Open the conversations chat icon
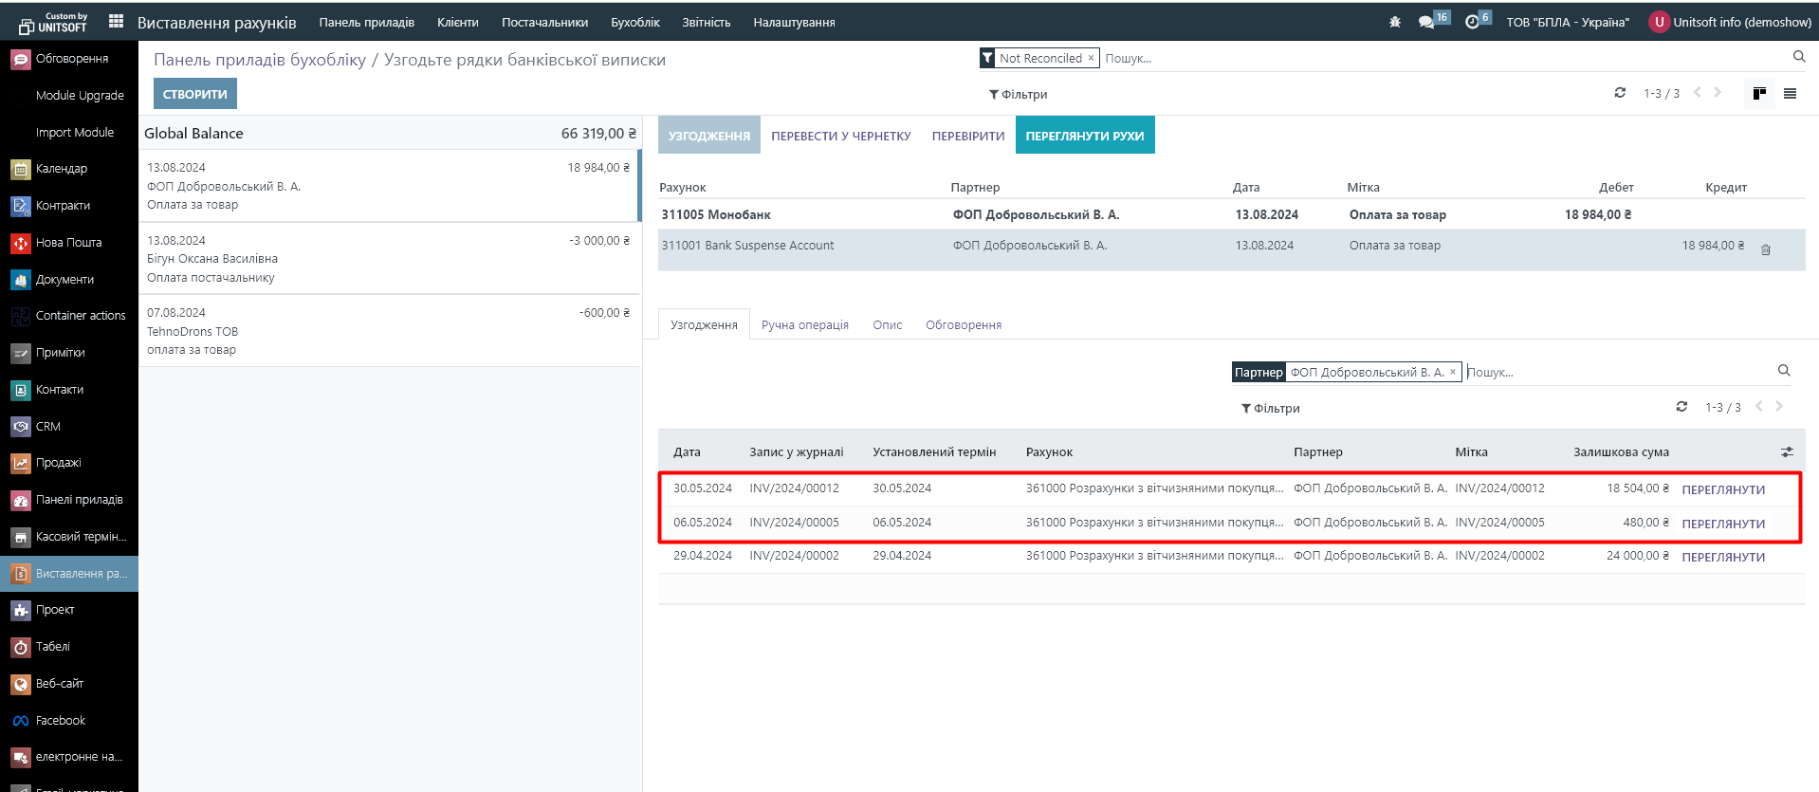1819x792 pixels. (1426, 22)
